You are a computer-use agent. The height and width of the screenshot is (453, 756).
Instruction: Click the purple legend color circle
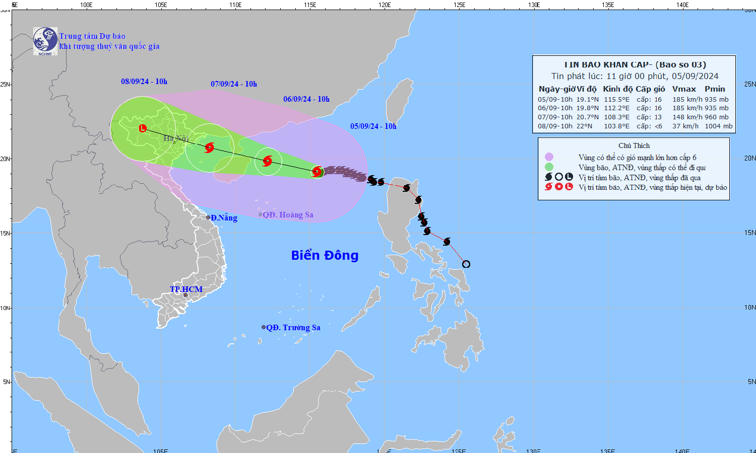pos(549,158)
